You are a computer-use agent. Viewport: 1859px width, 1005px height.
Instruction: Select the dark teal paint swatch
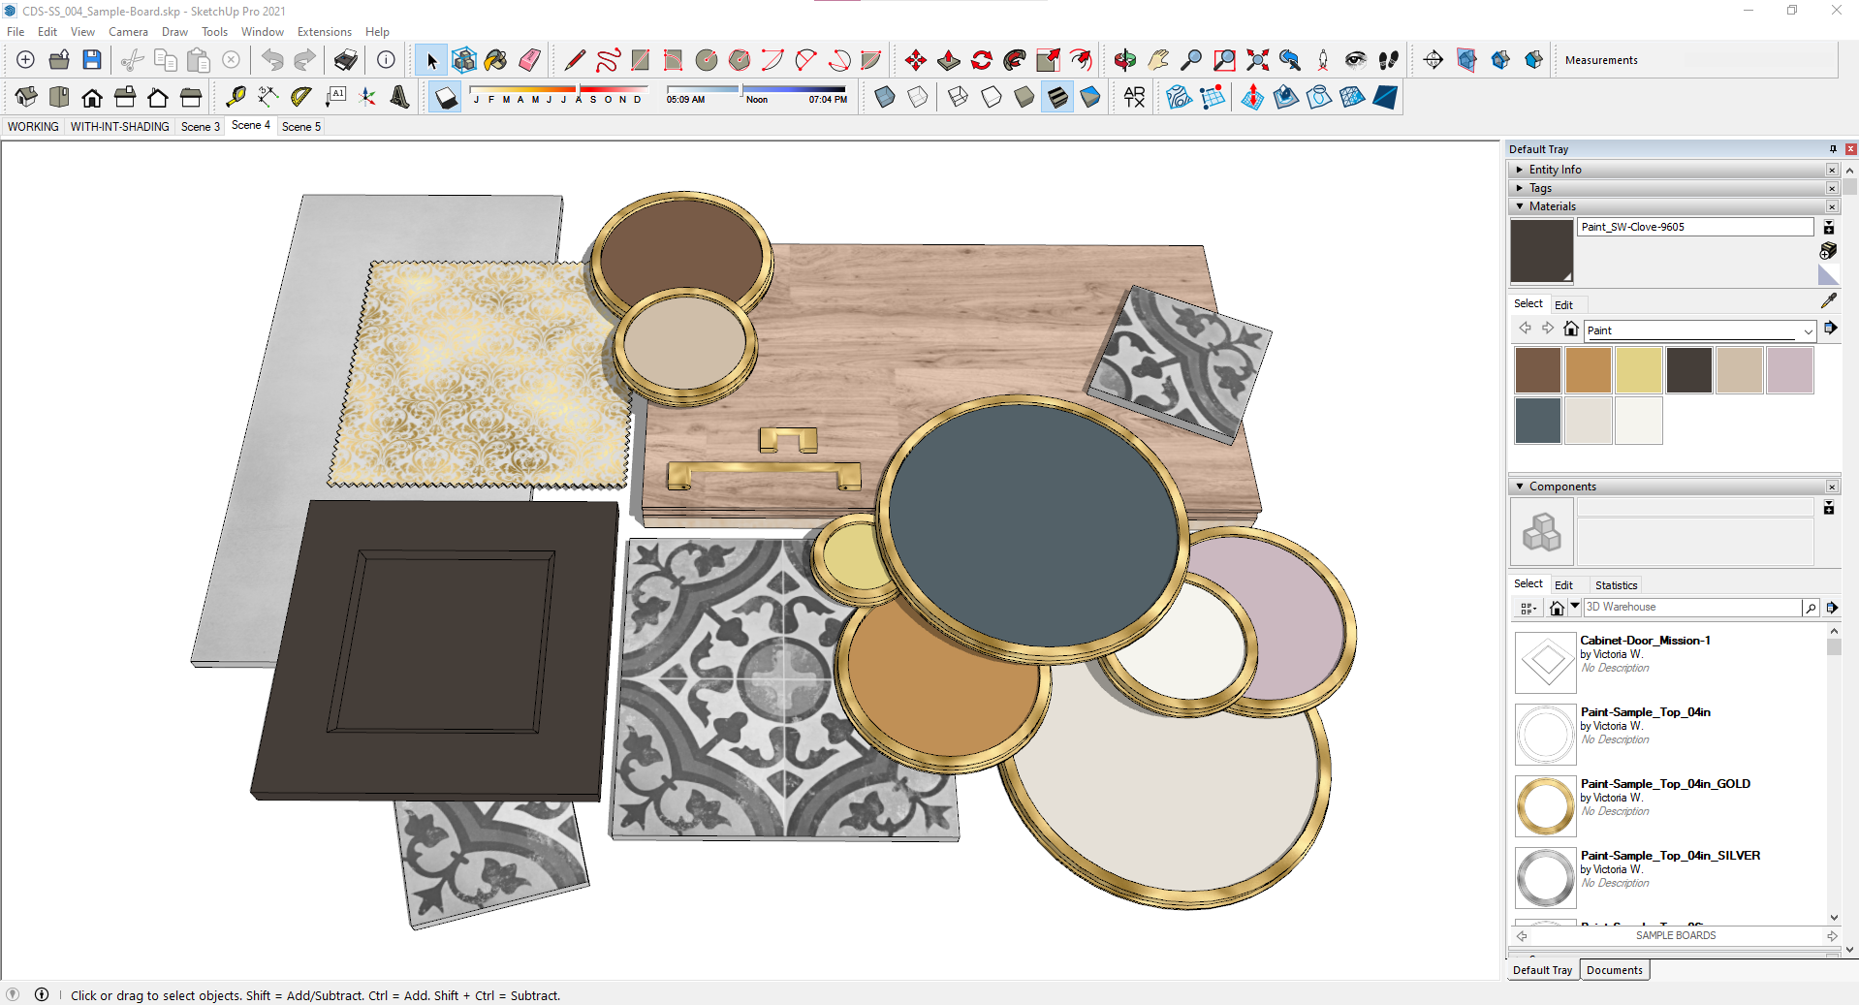point(1537,420)
